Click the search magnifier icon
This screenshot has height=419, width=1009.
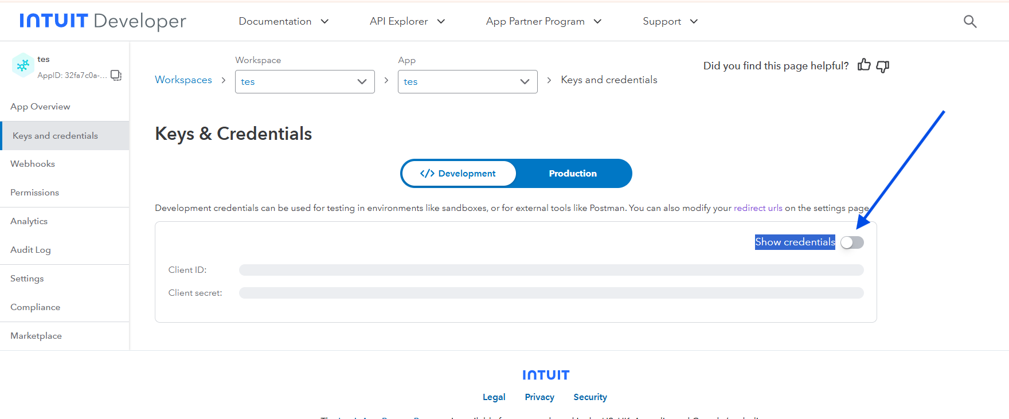(x=969, y=22)
